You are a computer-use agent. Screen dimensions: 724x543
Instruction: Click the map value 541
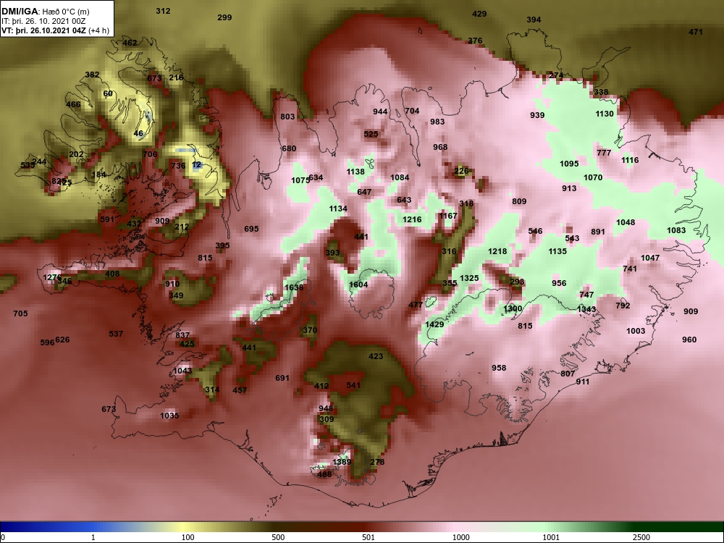(353, 385)
